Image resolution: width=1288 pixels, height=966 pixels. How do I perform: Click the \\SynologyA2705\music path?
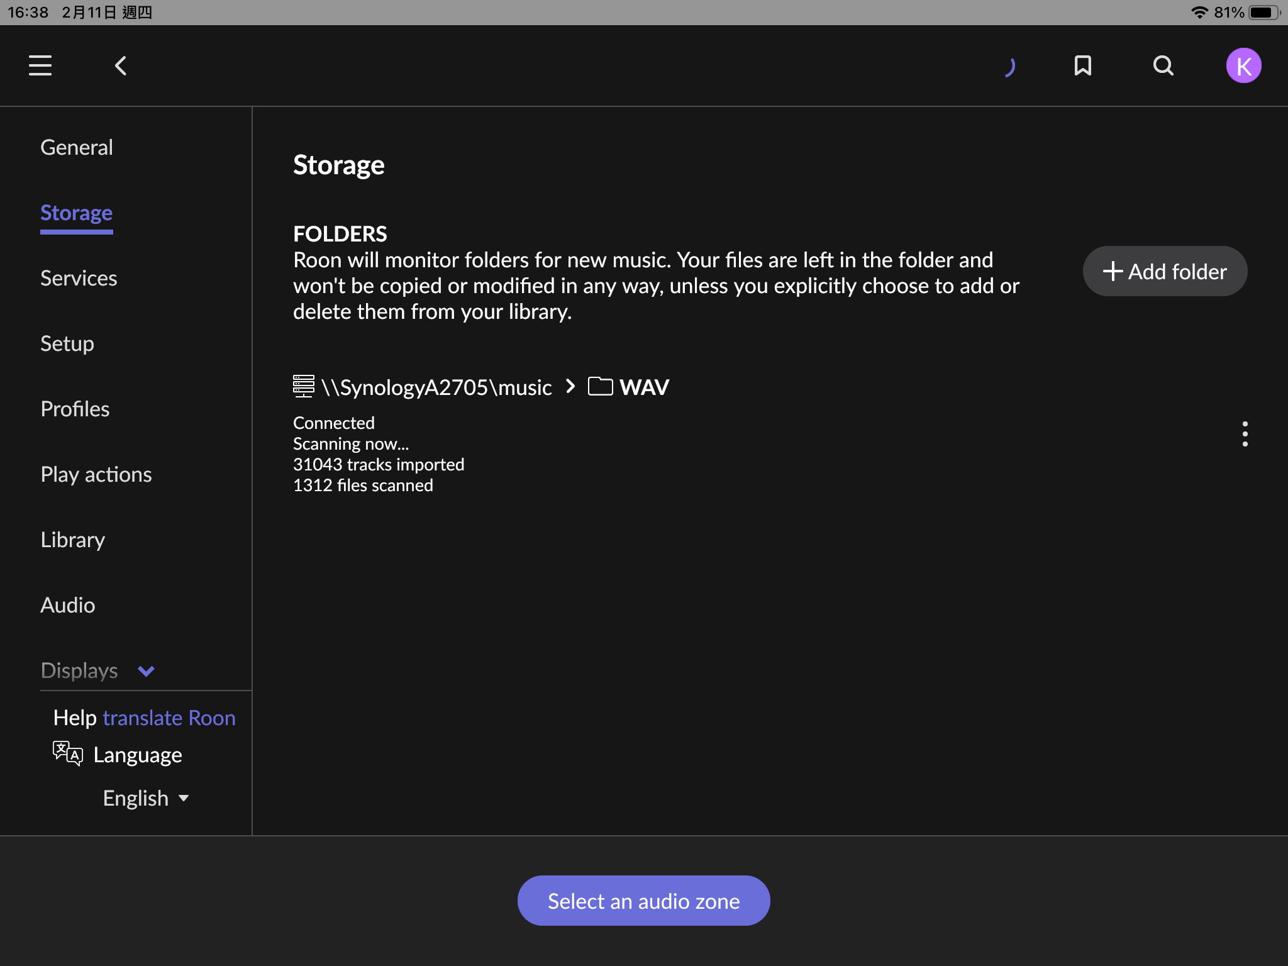tap(436, 387)
